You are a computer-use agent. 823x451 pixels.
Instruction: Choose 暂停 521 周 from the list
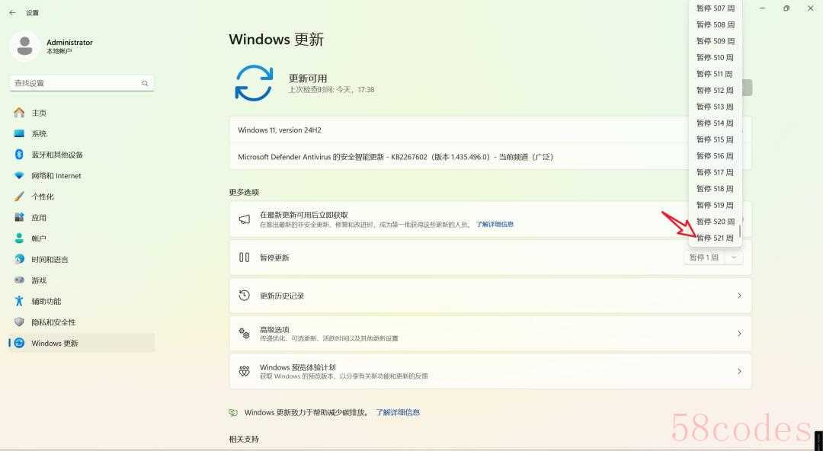(x=715, y=238)
